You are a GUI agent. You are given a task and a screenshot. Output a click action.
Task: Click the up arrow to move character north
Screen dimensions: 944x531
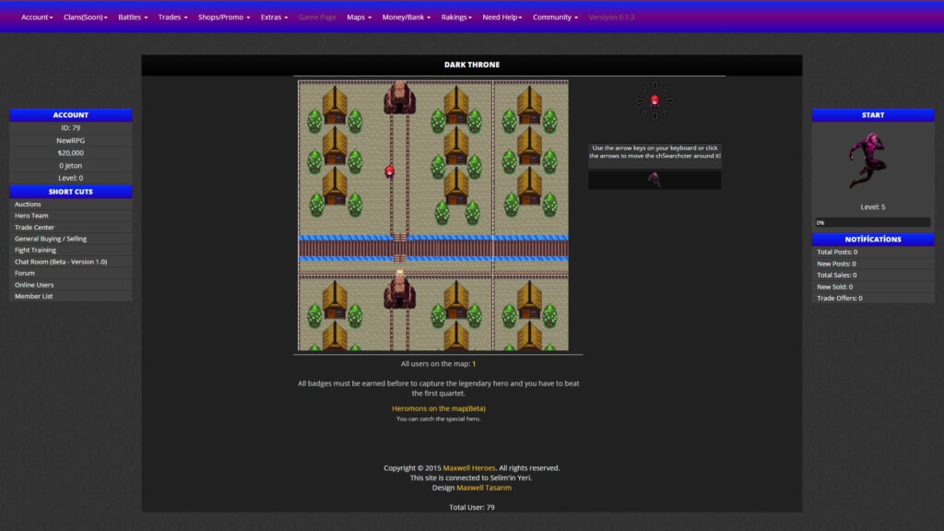(655, 85)
